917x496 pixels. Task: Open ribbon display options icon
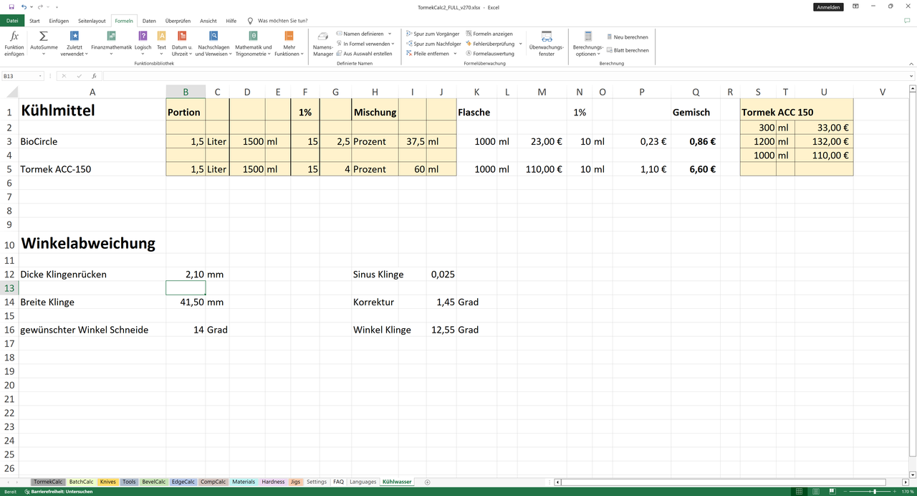[856, 7]
